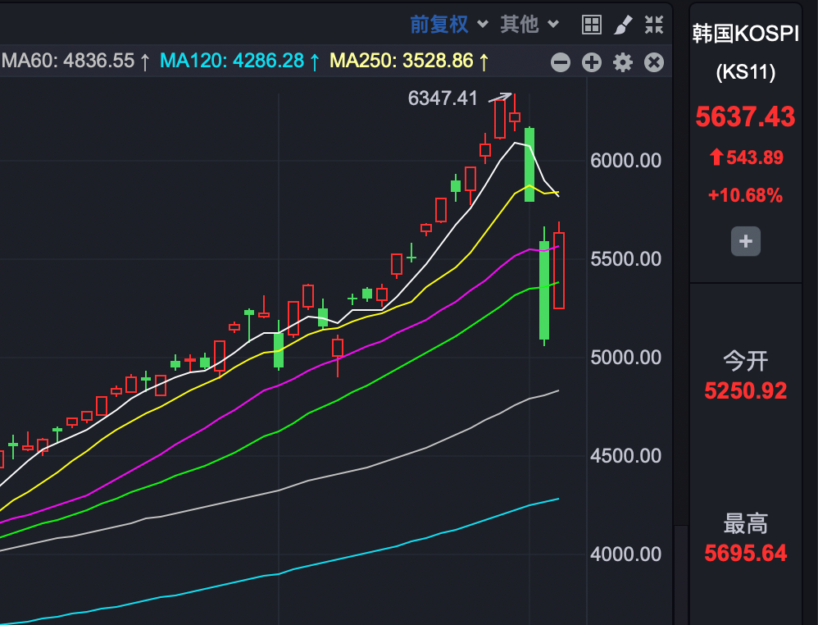
Task: Click the plus circle icon in MA bar
Action: click(592, 62)
